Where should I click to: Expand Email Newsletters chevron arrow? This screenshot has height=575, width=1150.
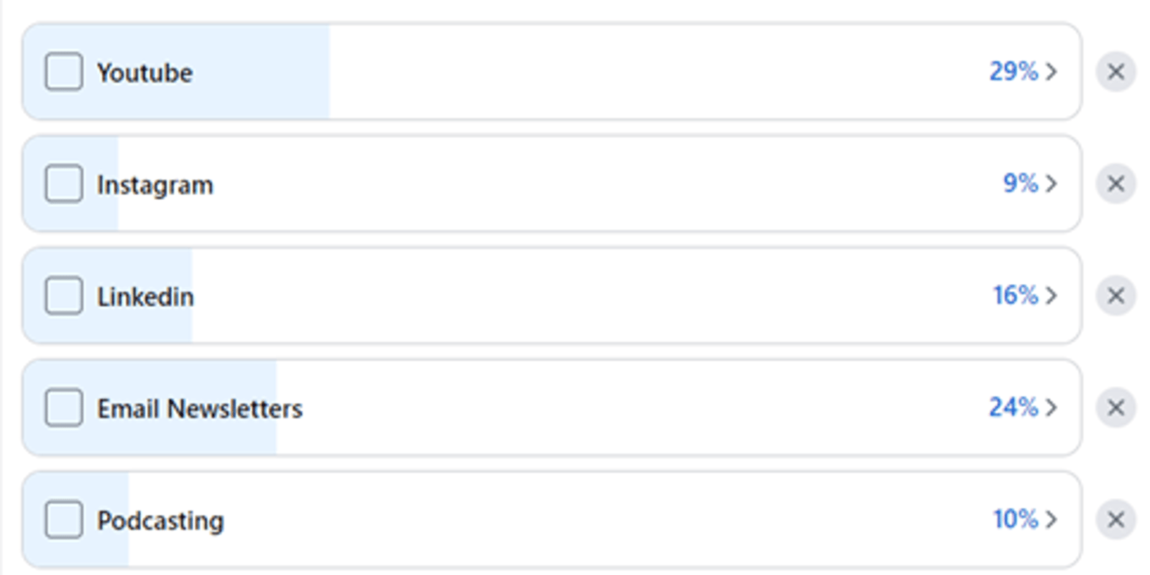point(1052,408)
